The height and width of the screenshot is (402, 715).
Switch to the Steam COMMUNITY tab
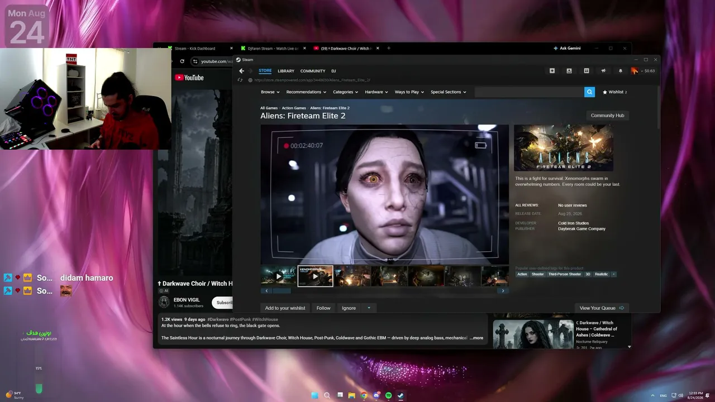click(x=313, y=71)
